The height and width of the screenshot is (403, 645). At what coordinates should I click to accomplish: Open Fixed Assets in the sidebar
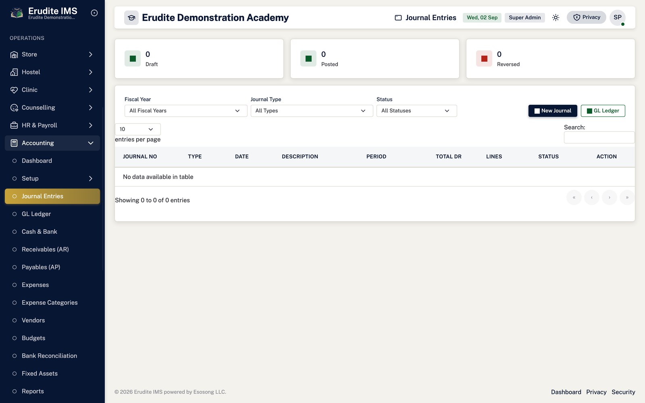(52, 374)
